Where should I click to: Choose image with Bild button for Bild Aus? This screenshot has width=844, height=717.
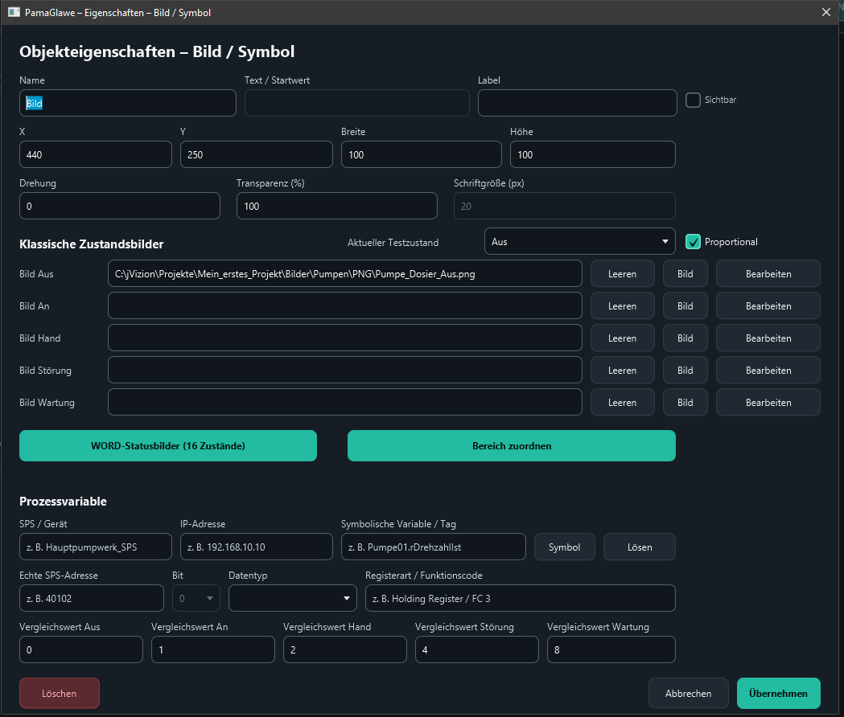pyautogui.click(x=685, y=274)
